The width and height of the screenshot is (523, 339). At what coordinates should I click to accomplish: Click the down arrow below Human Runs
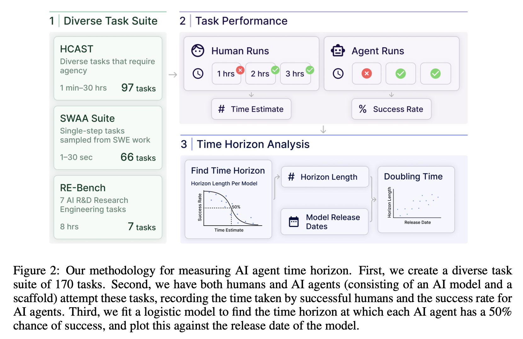pyautogui.click(x=251, y=95)
